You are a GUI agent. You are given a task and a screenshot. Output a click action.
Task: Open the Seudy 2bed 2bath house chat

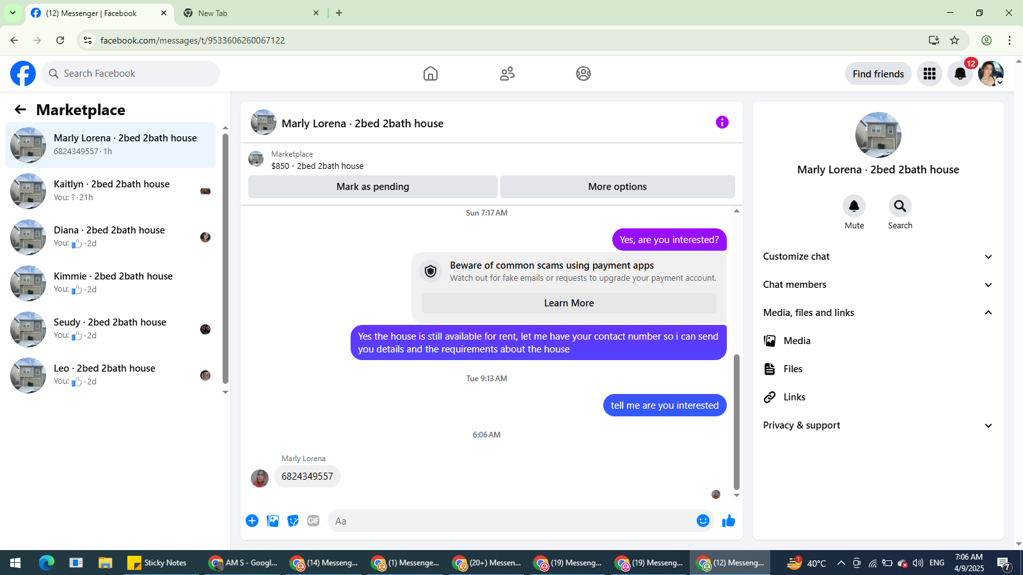pos(111,329)
